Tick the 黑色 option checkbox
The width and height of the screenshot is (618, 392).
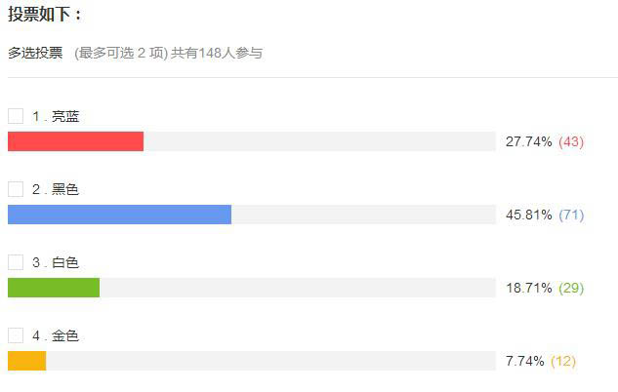[x=16, y=189]
